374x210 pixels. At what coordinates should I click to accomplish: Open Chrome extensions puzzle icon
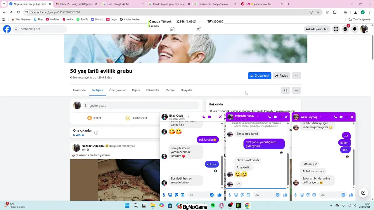pos(335,12)
